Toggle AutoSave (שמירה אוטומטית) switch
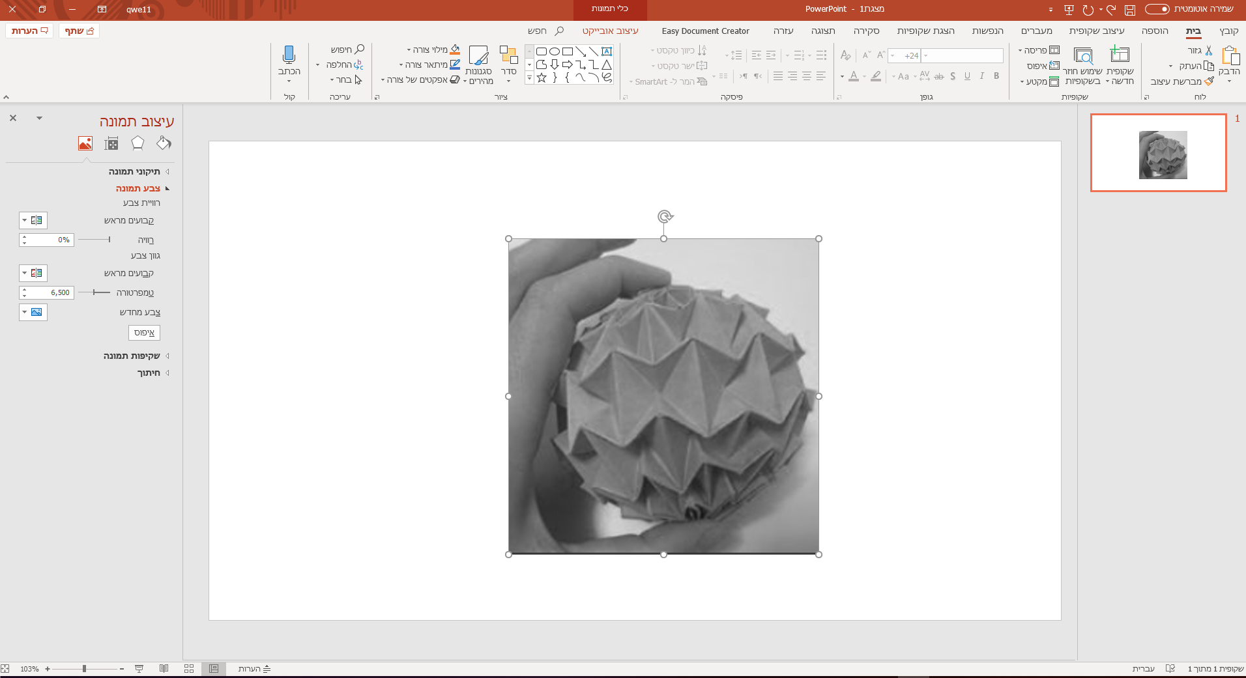 [1157, 9]
